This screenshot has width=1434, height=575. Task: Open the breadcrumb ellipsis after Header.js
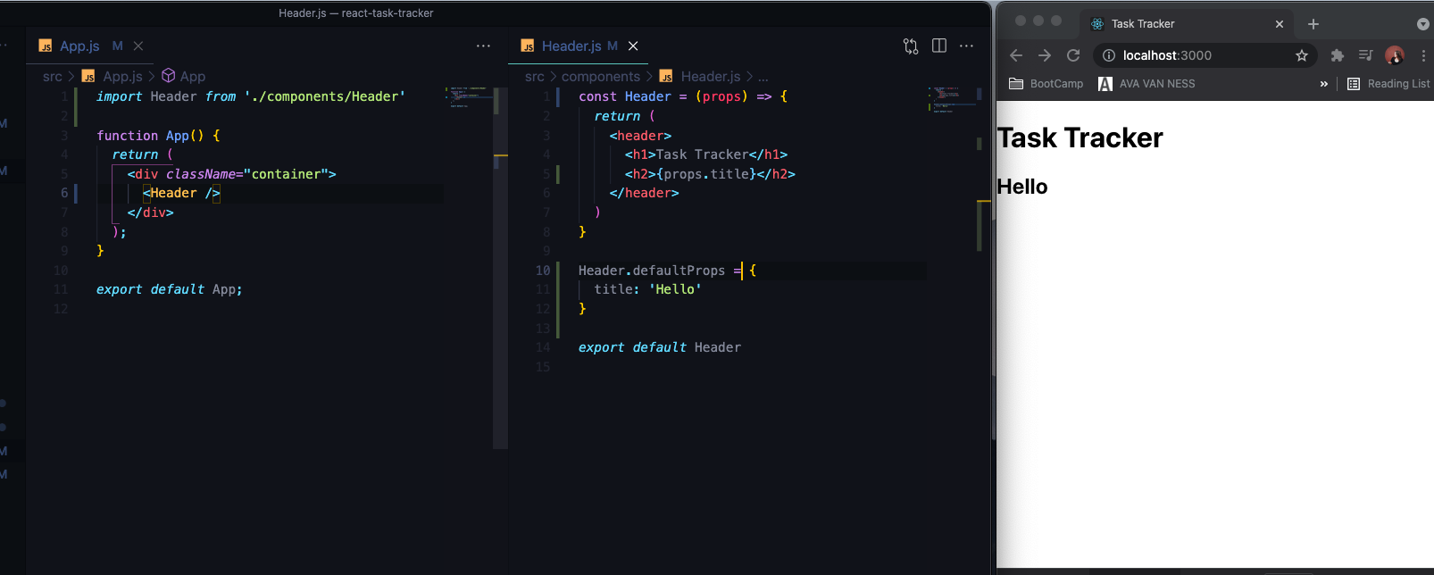pyautogui.click(x=763, y=78)
